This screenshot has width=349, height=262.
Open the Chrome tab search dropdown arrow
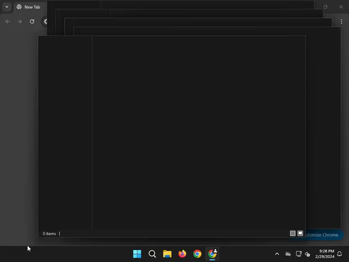pyautogui.click(x=7, y=7)
